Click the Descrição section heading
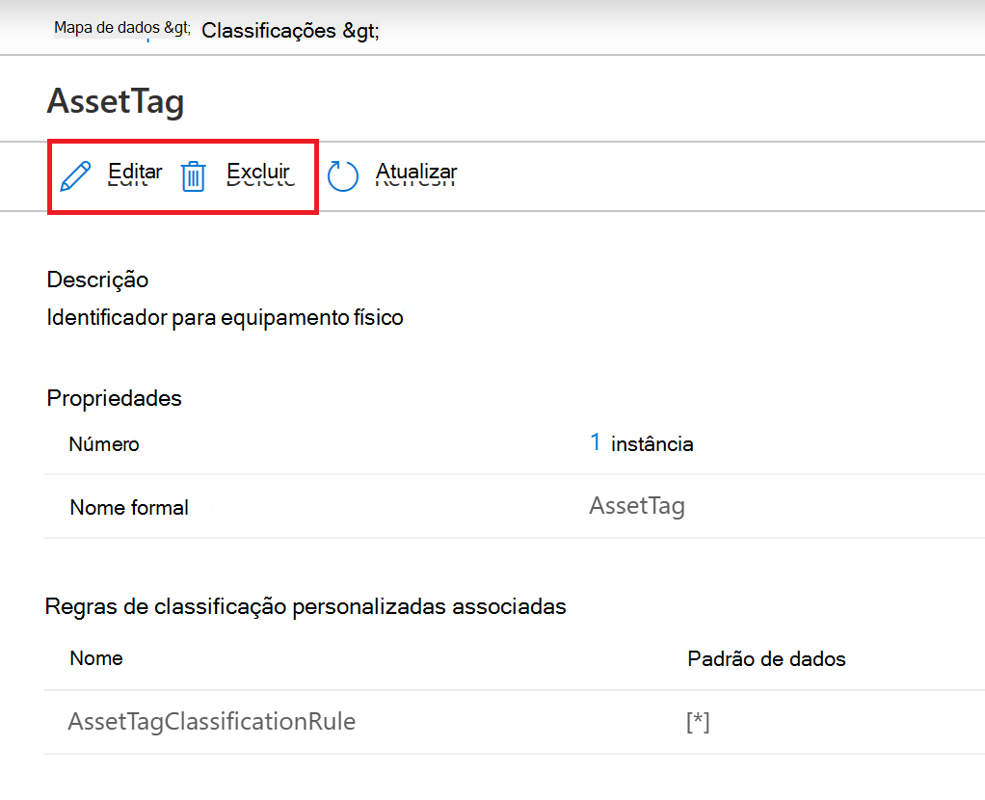Viewport: 985px width, 800px height. pos(97,280)
